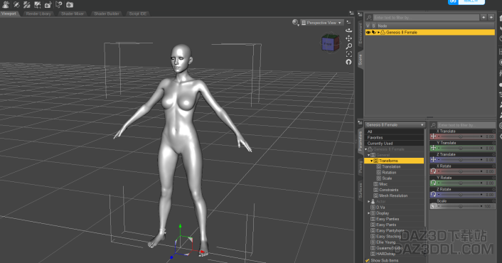Click the left arrow button beside scene filter
The width and height of the screenshot is (502, 263).
[484, 17]
